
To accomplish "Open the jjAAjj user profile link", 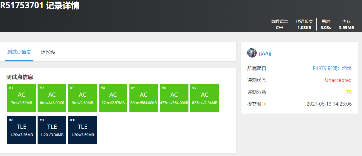I will click(265, 54).
